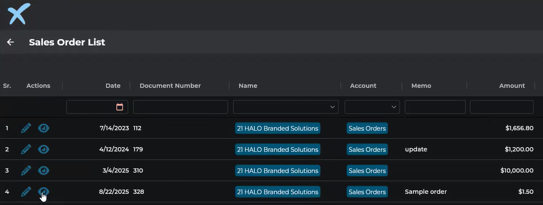Edit sales order 112 with pencil icon

pos(26,128)
